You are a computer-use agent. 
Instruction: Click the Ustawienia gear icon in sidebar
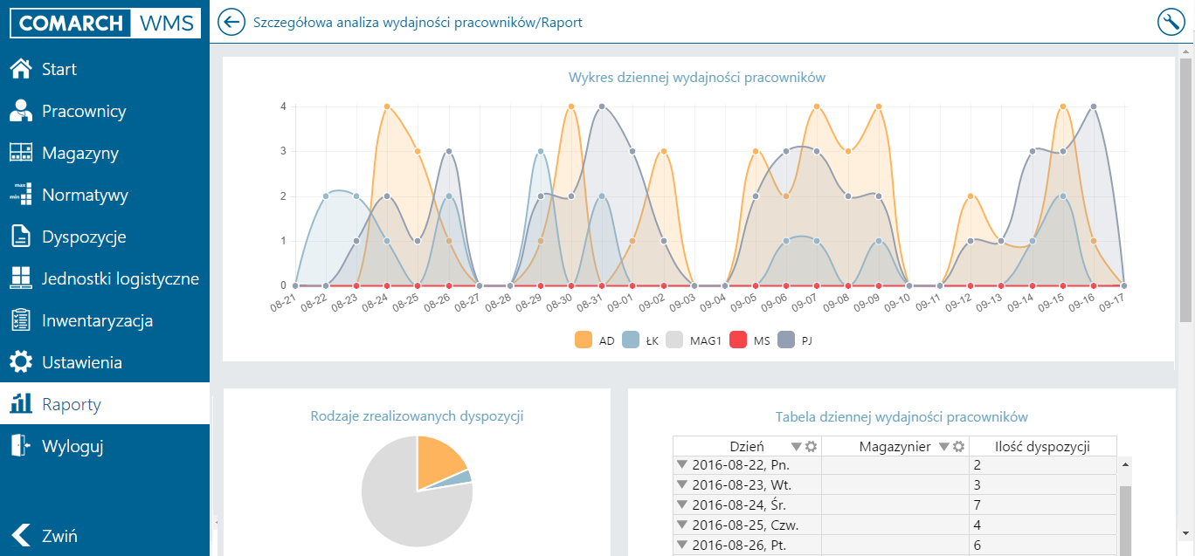pyautogui.click(x=21, y=362)
